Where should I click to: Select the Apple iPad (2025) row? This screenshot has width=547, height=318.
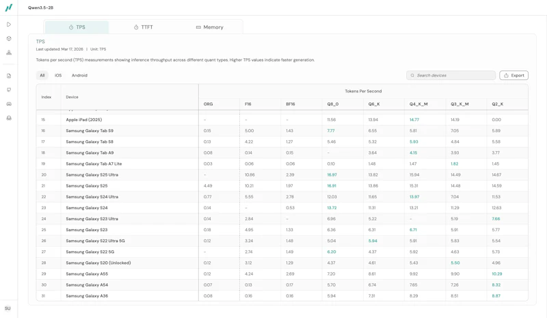[x=282, y=120]
